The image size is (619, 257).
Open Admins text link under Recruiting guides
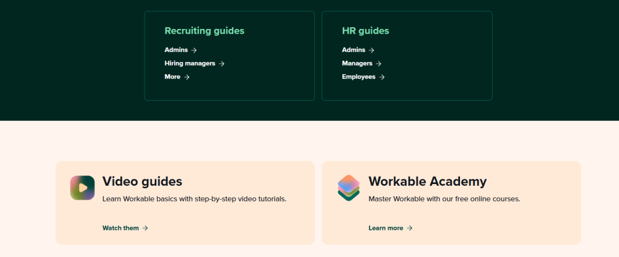[x=176, y=50]
